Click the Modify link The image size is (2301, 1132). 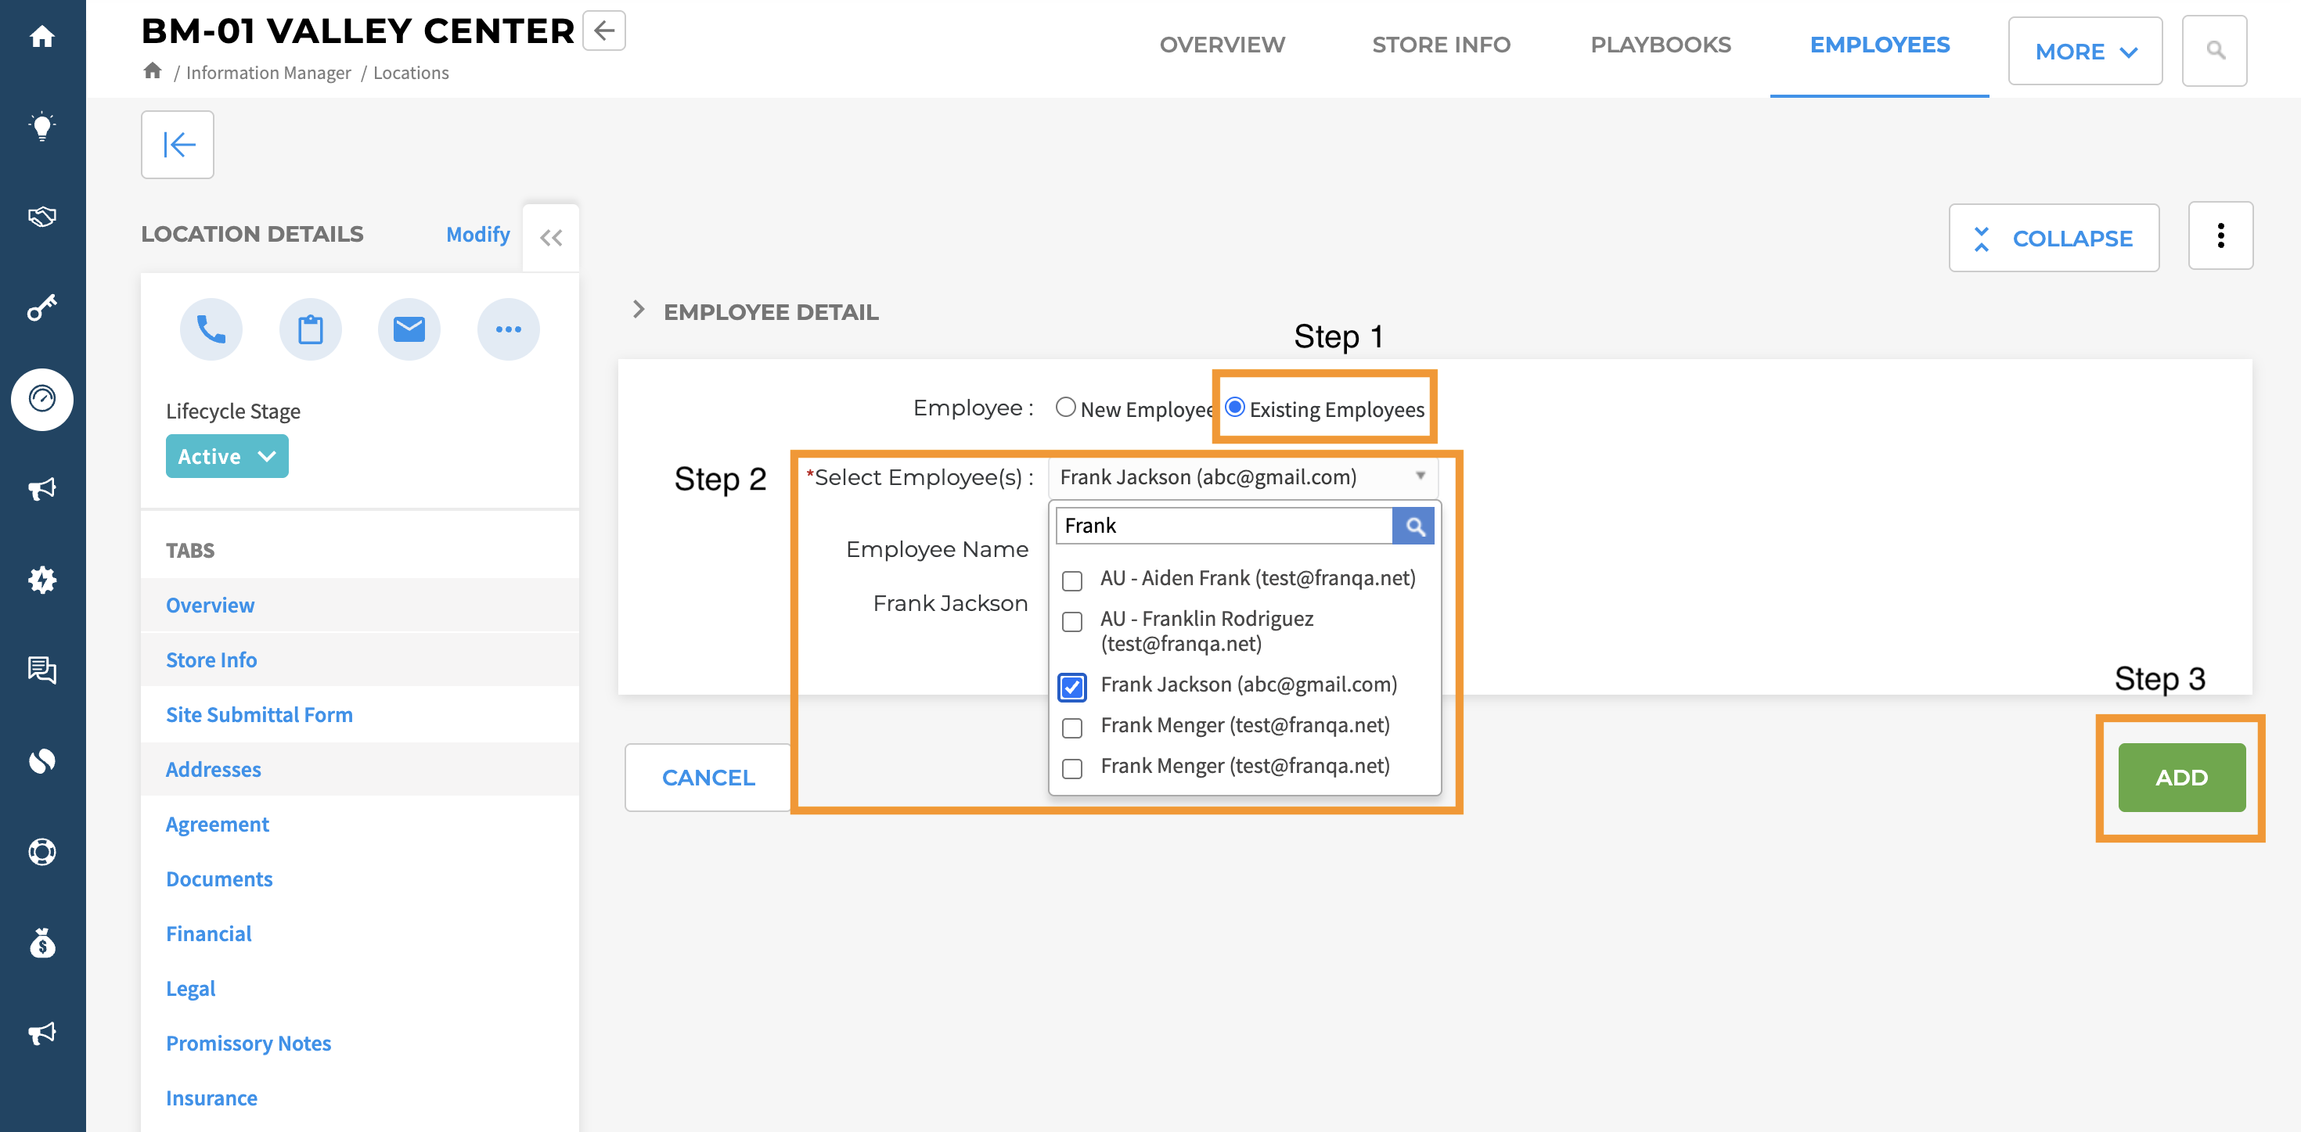pos(478,234)
